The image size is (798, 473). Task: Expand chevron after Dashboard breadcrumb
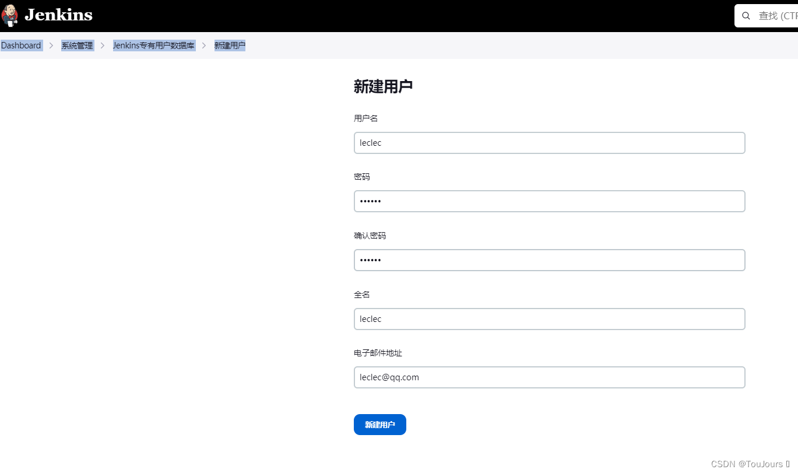pyautogui.click(x=51, y=45)
